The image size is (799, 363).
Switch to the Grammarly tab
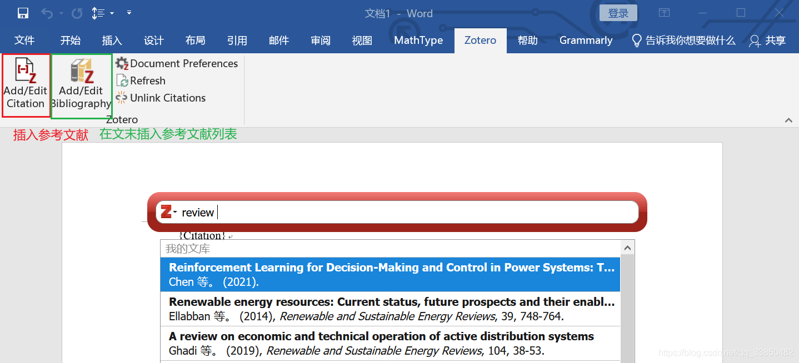[x=586, y=40]
